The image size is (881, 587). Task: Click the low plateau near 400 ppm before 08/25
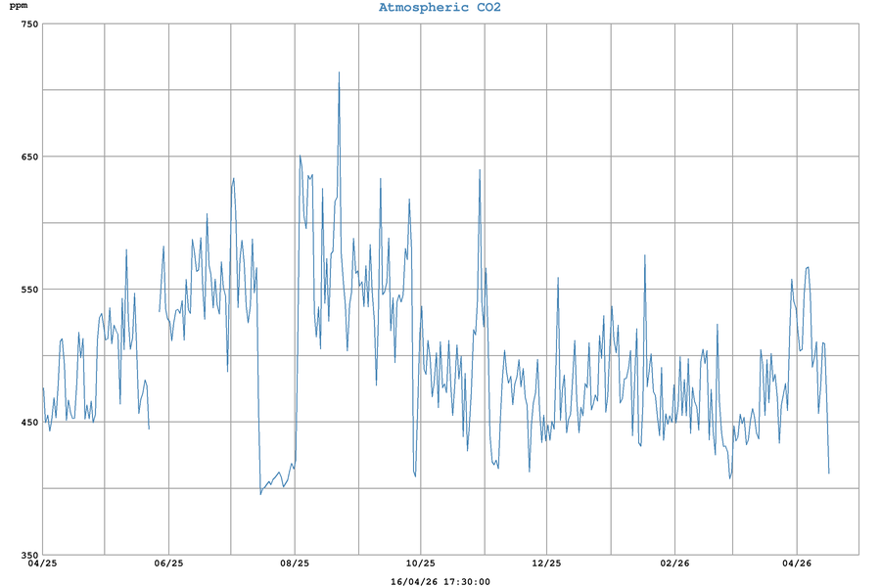click(x=276, y=479)
